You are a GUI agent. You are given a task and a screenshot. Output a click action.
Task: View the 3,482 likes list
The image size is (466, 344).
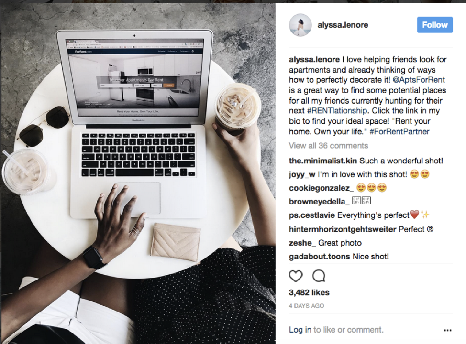pyautogui.click(x=309, y=293)
